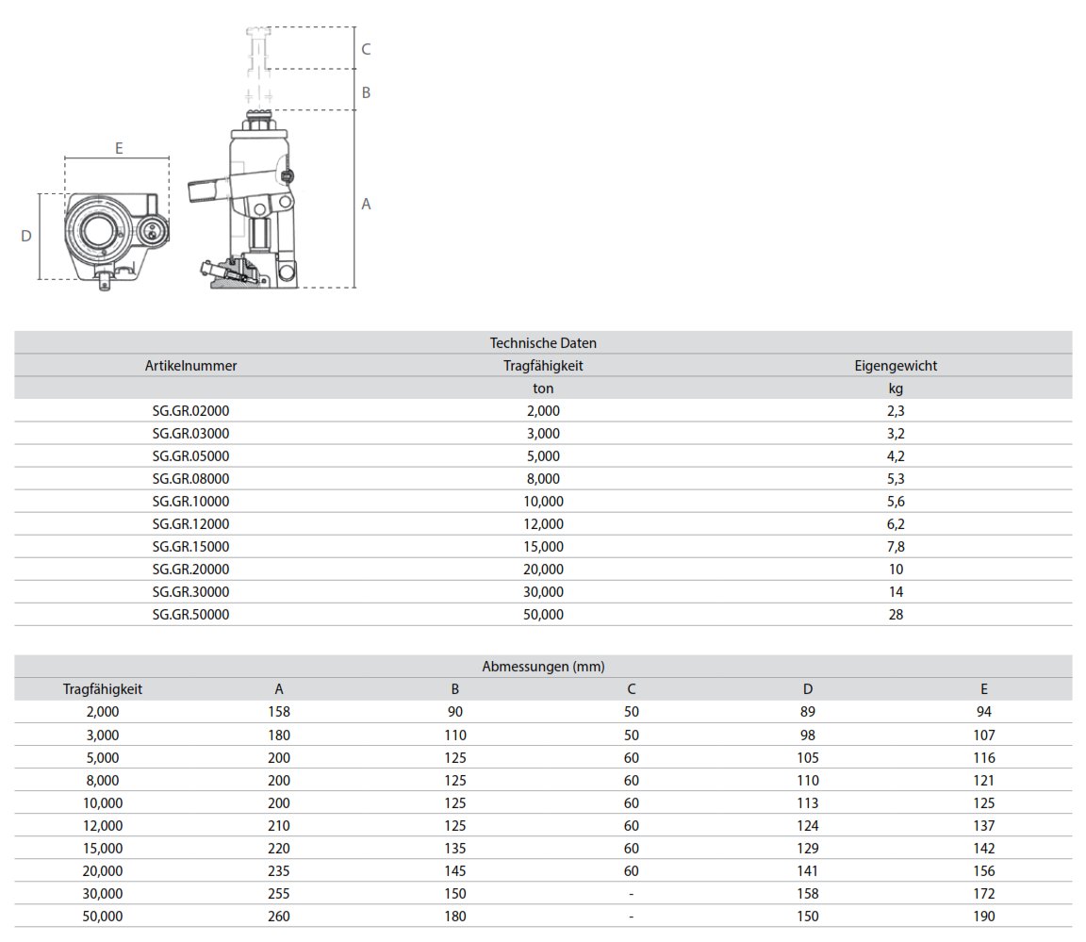
Task: Click the ton unit label cell
Action: 543,388
